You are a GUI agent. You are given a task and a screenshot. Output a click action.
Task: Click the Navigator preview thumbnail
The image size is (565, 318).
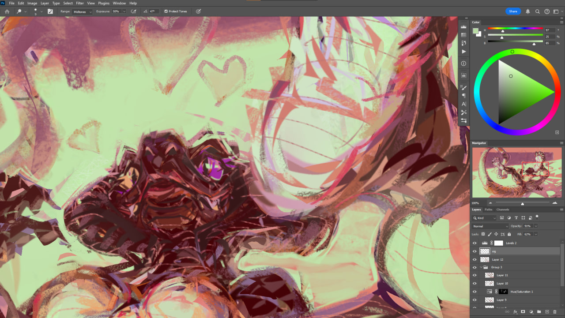tap(517, 172)
